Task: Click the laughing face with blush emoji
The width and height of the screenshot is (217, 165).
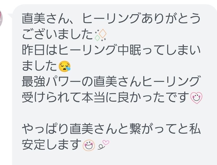Action: tap(89, 145)
